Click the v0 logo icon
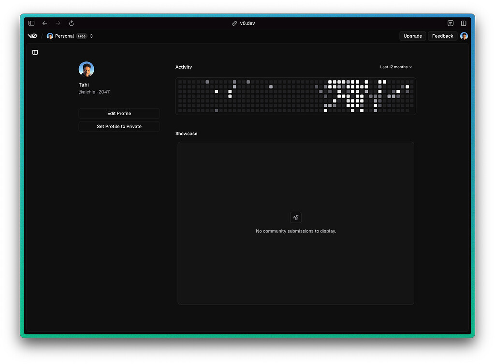This screenshot has width=495, height=364. (x=32, y=36)
